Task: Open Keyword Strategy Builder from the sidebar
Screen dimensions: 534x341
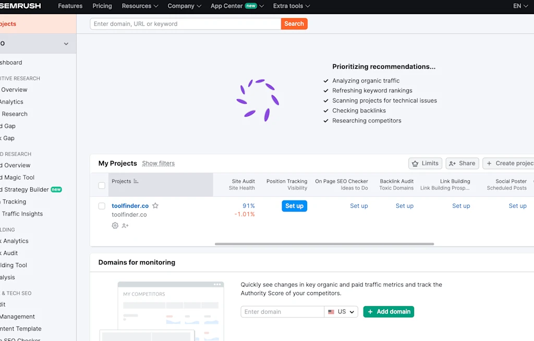Action: click(x=25, y=190)
